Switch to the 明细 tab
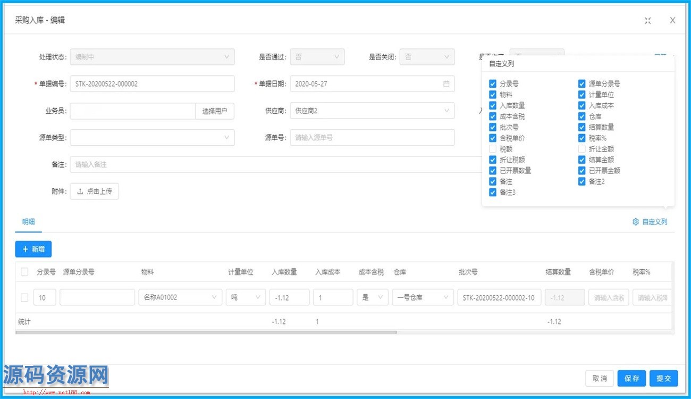 [28, 222]
